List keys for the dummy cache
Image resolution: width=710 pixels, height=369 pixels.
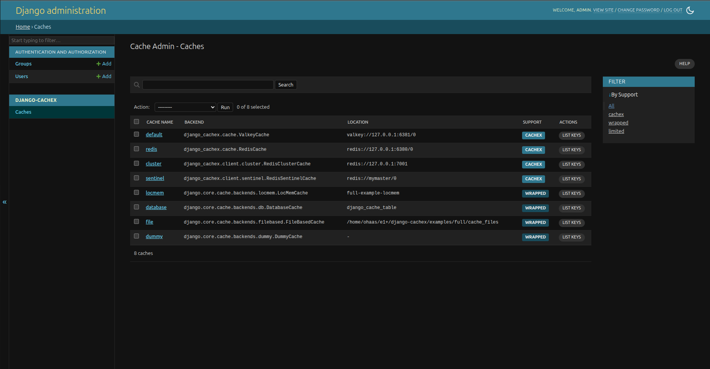click(571, 237)
